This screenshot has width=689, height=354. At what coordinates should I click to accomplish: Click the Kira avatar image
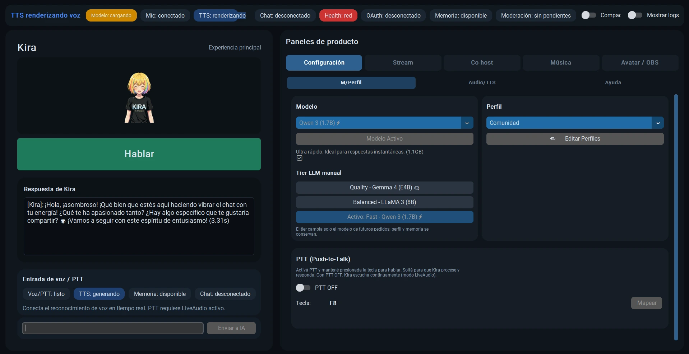pyautogui.click(x=139, y=97)
